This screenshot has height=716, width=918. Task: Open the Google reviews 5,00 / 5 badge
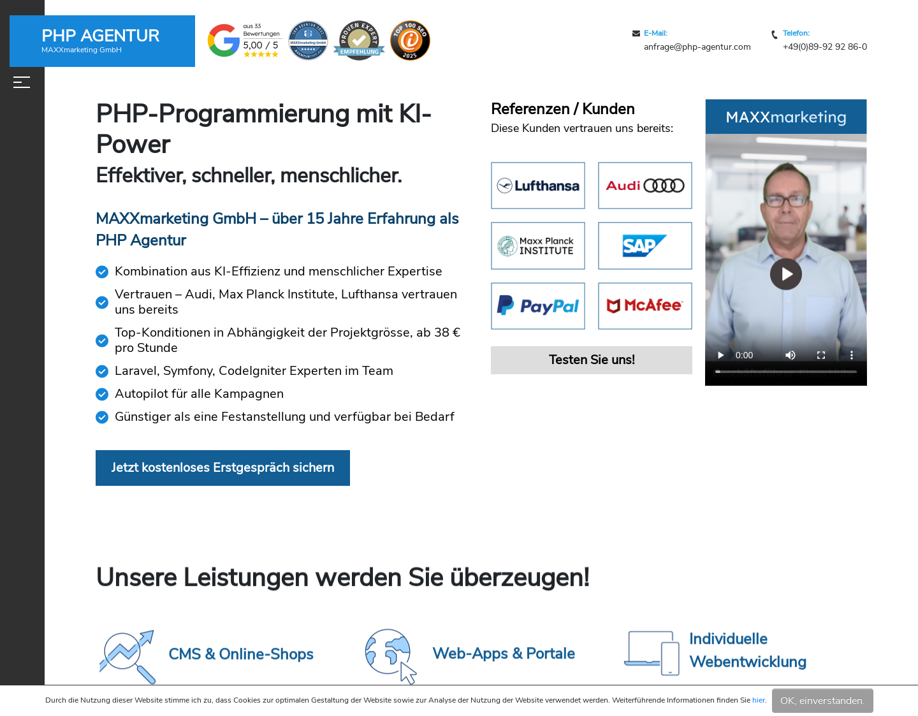coord(244,41)
